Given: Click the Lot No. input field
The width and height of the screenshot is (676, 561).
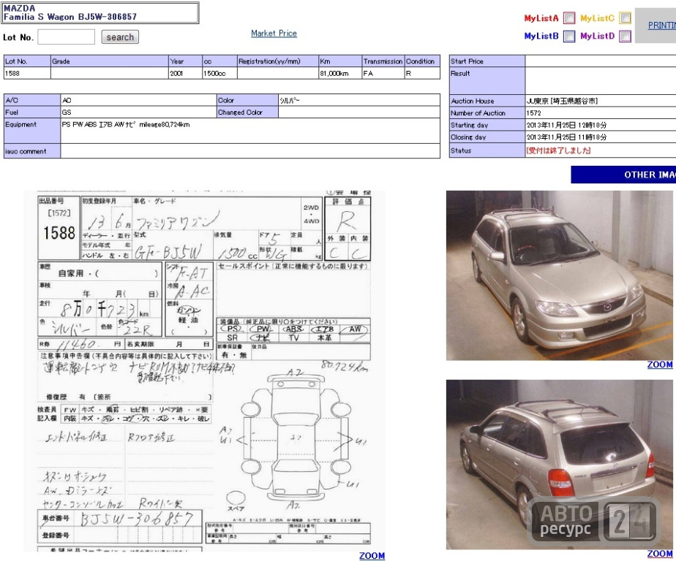Looking at the screenshot, I should (x=67, y=37).
